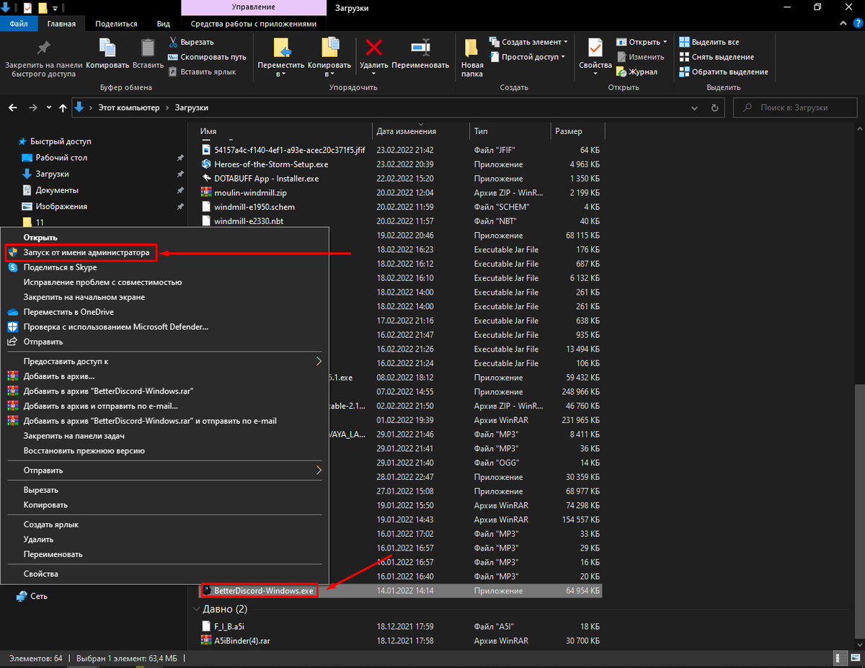Click Этот компьютер in the address path

point(129,107)
